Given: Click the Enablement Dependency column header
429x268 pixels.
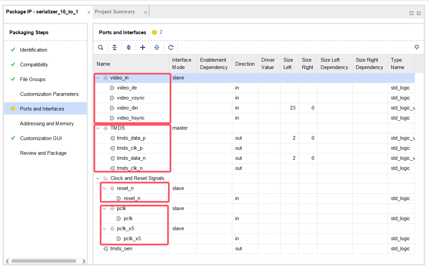Looking at the screenshot, I should tap(214, 64).
